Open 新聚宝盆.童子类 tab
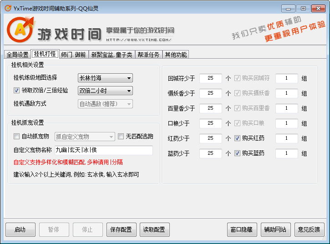The width and height of the screenshot is (330, 244). click(112, 55)
